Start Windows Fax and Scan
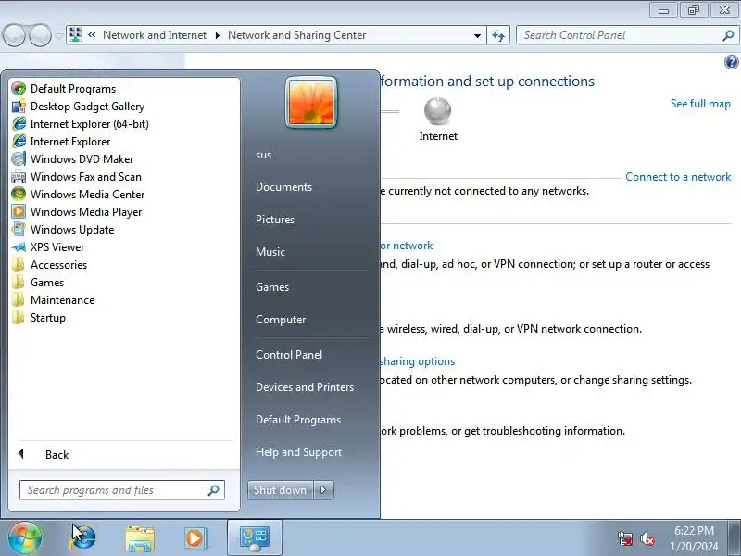 (77, 177)
